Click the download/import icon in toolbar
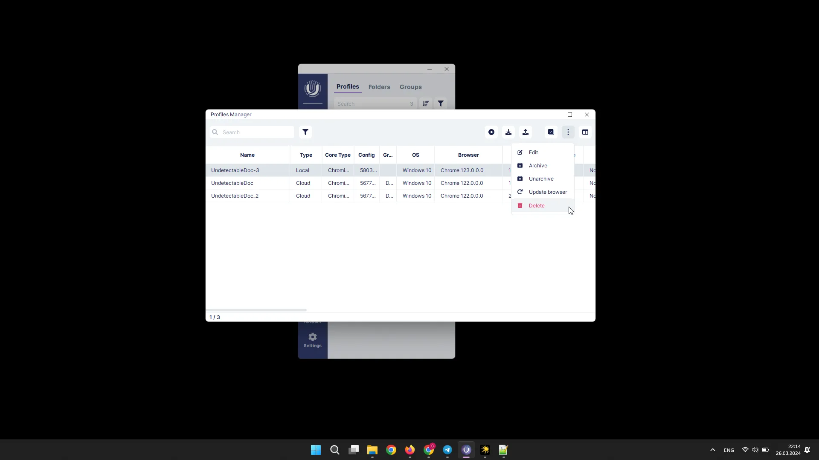 point(508,132)
